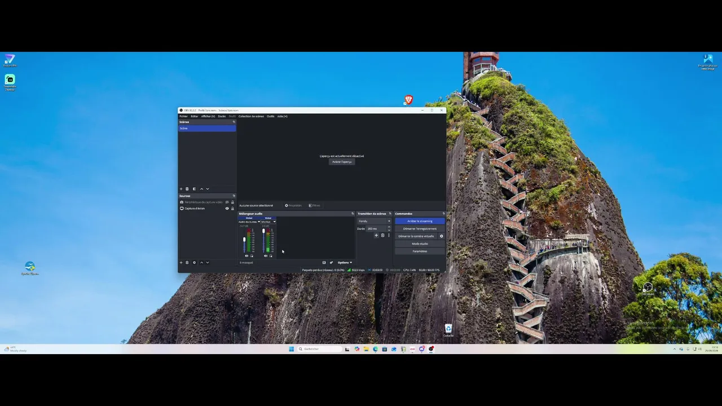Open Paramètres from the Commandes panel
This screenshot has width=722, height=406.
coord(420,251)
